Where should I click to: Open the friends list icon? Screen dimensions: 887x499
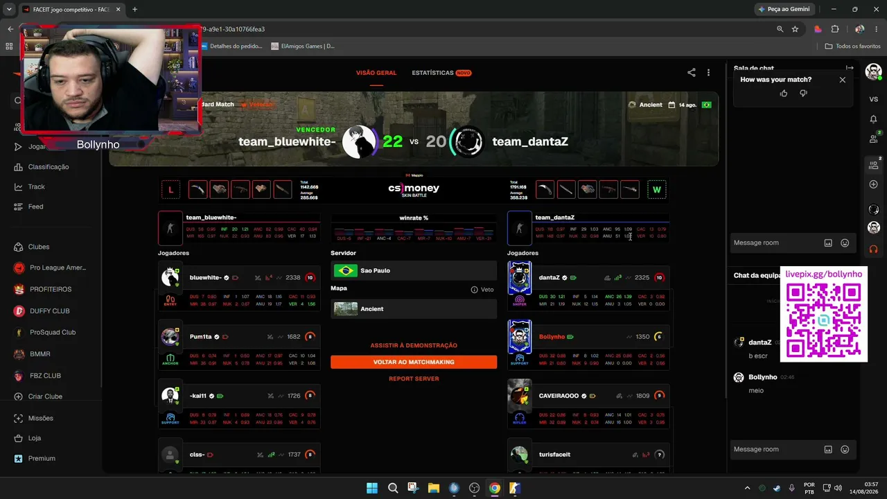[x=874, y=139]
